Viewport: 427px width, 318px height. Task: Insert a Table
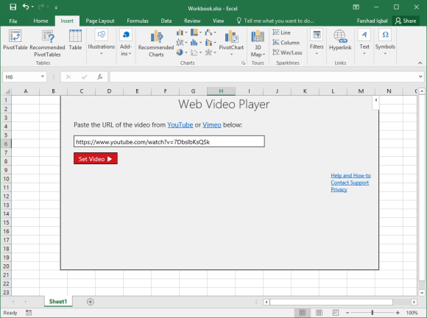click(75, 40)
